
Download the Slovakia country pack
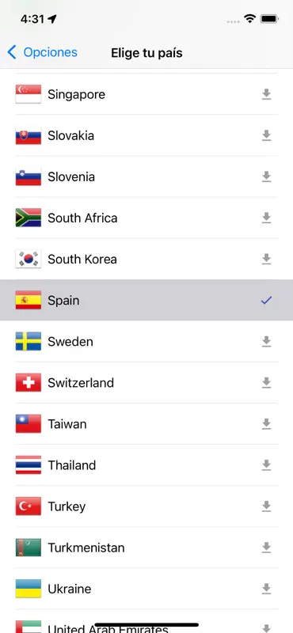pos(266,135)
